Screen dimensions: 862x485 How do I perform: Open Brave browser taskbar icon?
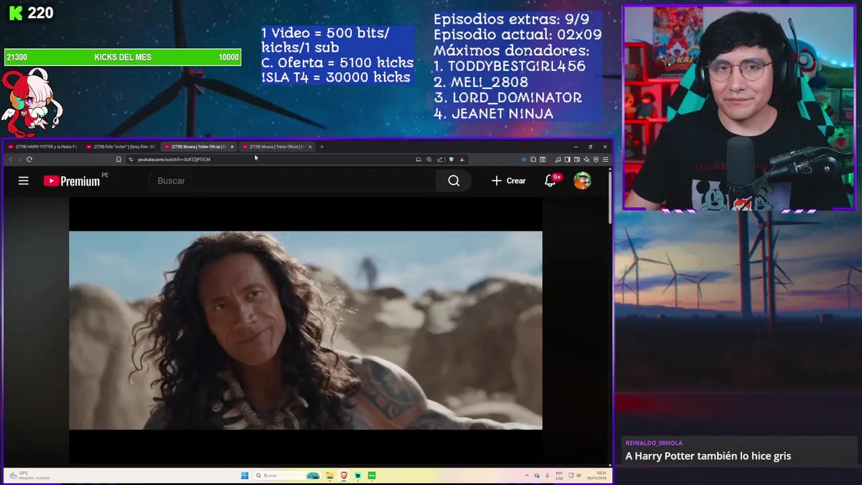[344, 476]
